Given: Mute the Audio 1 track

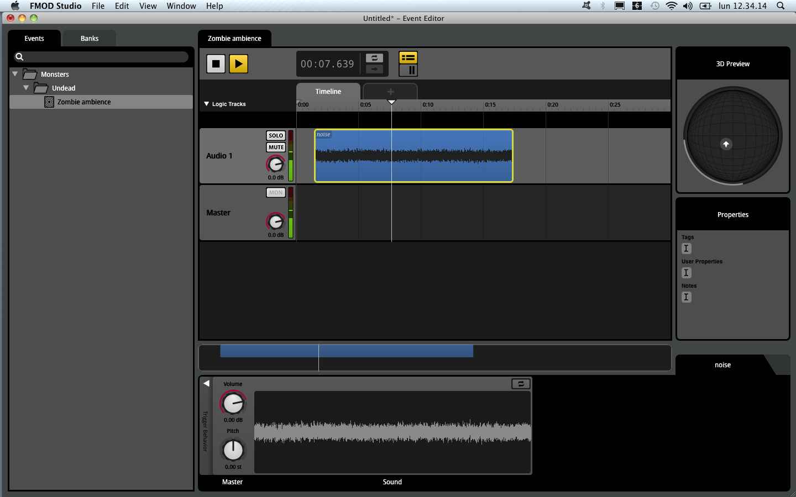Looking at the screenshot, I should coord(276,147).
